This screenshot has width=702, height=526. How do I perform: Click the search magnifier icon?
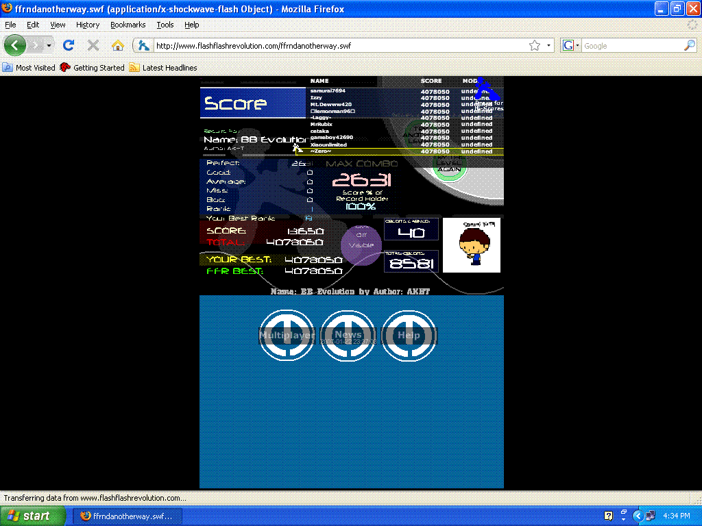tap(689, 46)
